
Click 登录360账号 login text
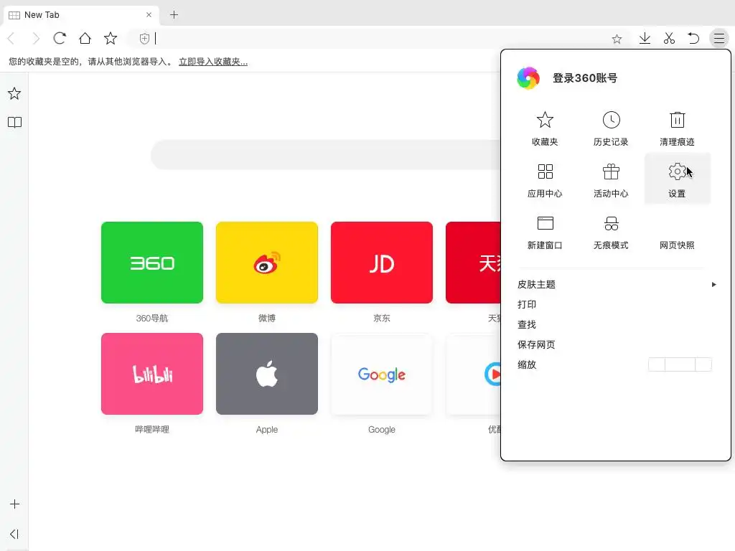pos(584,77)
